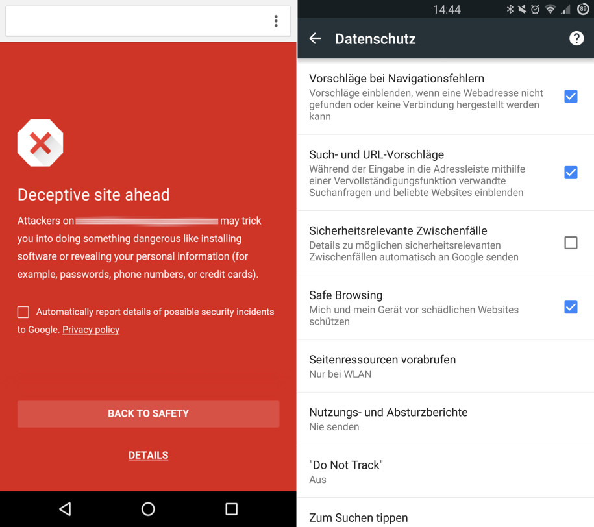Tap the recent apps square button
This screenshot has width=594, height=527.
pyautogui.click(x=232, y=509)
